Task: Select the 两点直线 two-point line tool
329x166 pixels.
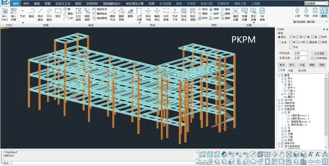Action: coord(40,14)
